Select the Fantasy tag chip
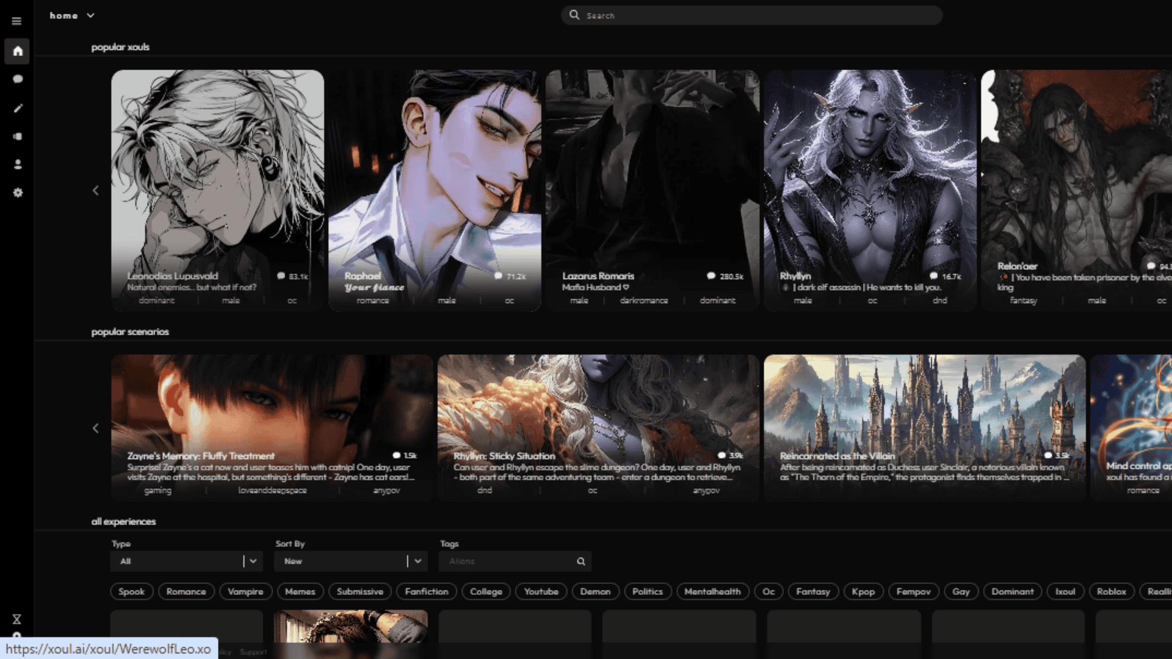 [x=813, y=591]
